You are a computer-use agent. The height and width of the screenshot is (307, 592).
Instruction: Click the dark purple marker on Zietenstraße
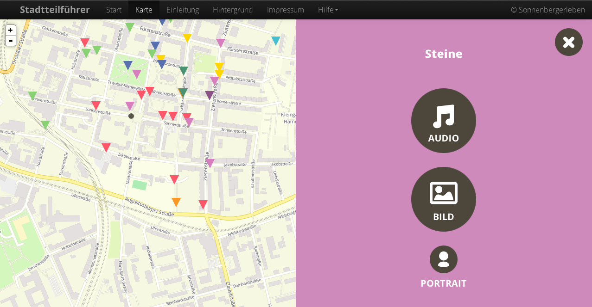[x=210, y=95]
